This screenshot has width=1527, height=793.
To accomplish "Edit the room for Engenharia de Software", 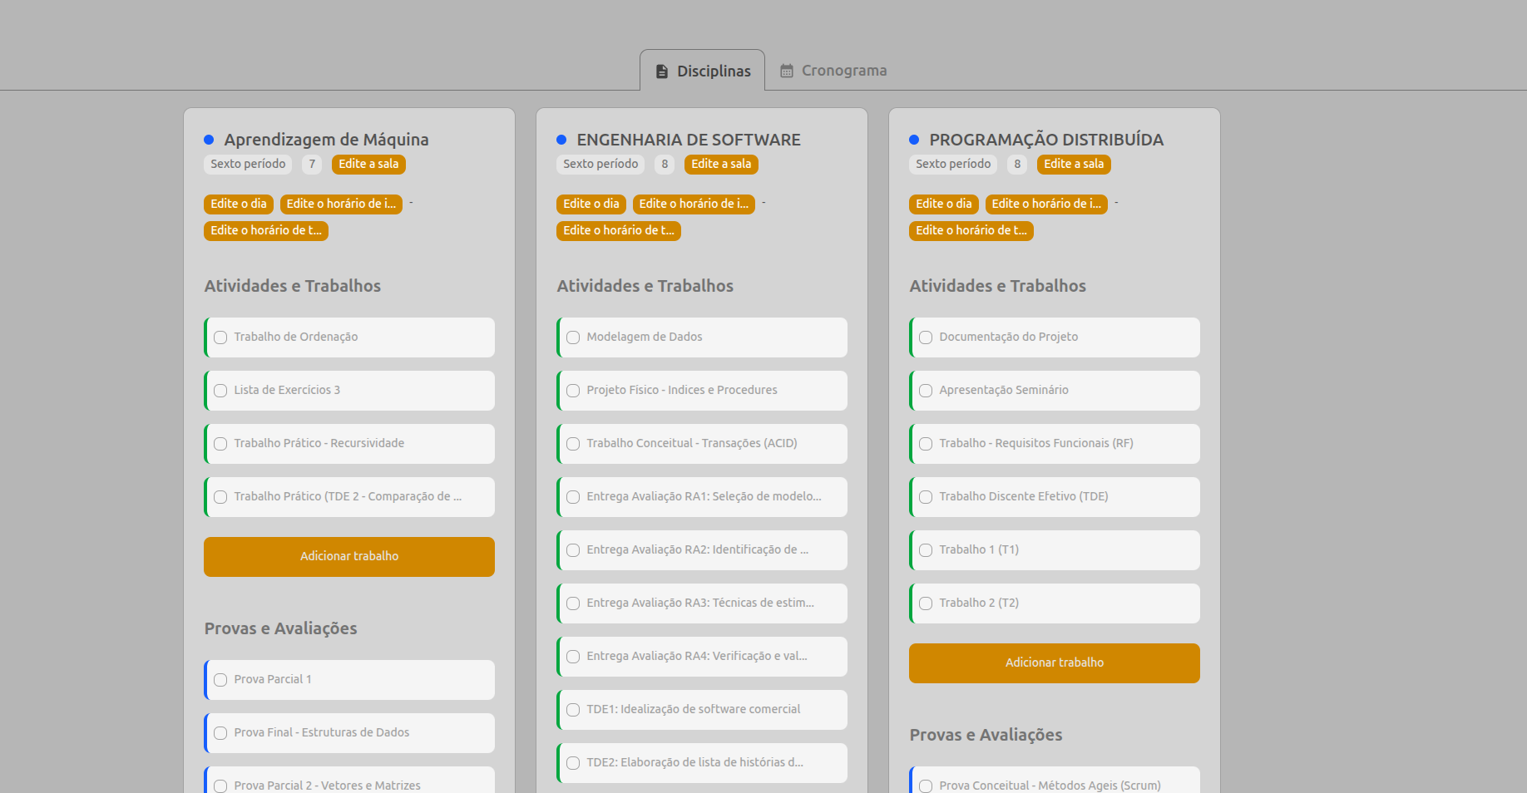I will (x=721, y=165).
